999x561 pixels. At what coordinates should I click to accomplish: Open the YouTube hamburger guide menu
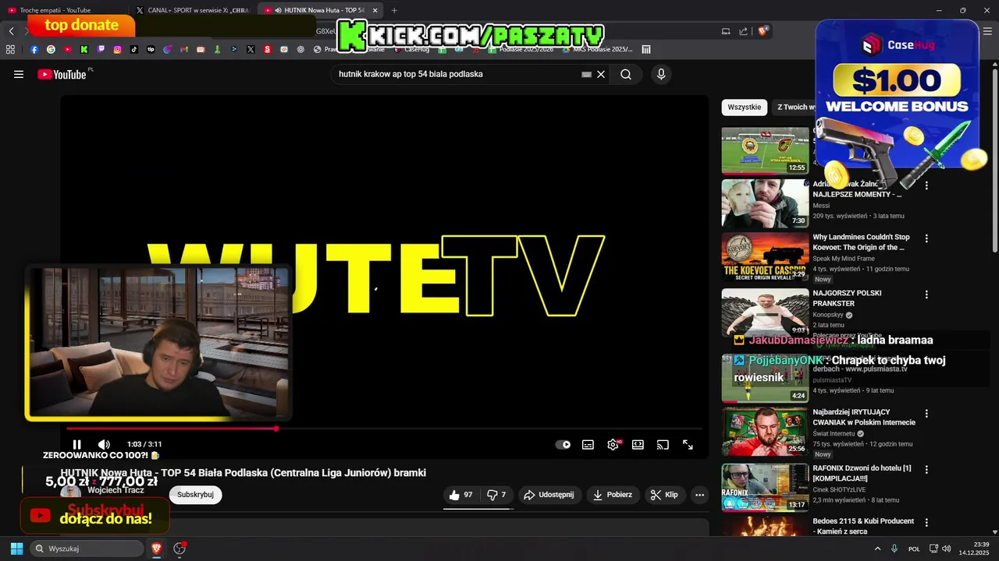click(19, 74)
